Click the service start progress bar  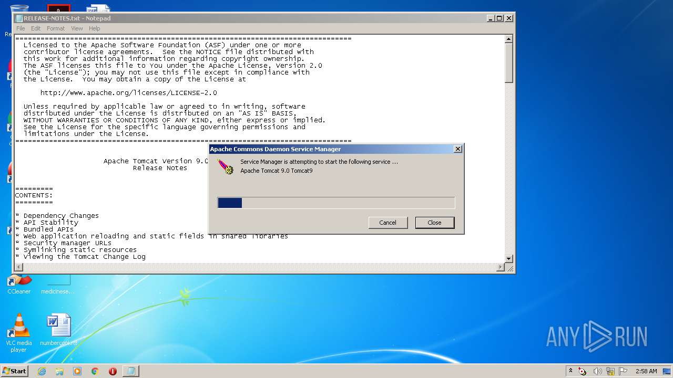pos(336,203)
